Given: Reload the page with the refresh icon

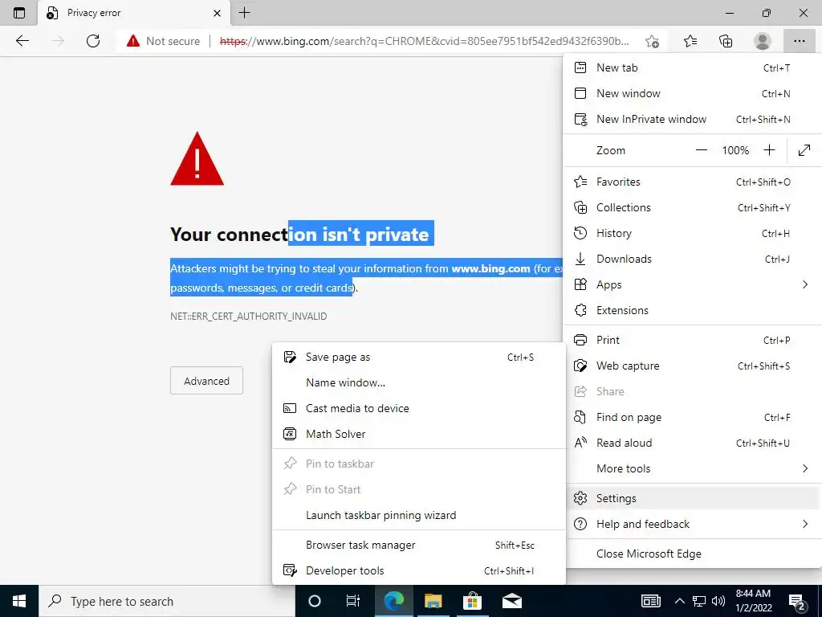Looking at the screenshot, I should pyautogui.click(x=93, y=41).
